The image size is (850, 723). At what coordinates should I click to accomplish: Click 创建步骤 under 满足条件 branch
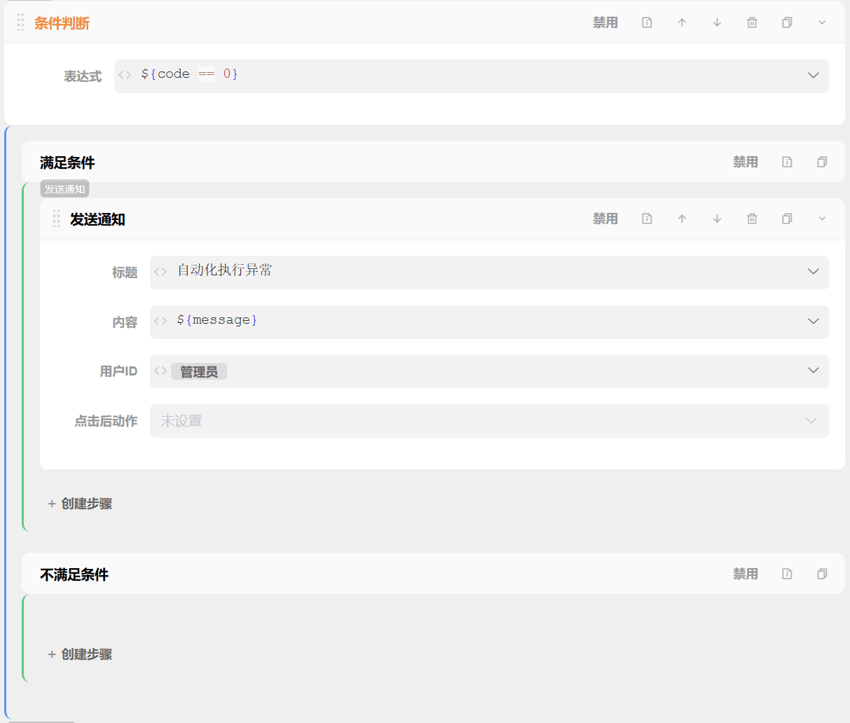pyautogui.click(x=80, y=504)
